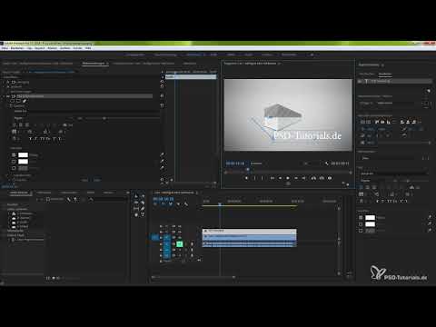Click export frame camera in Program Monitor

(x=330, y=178)
